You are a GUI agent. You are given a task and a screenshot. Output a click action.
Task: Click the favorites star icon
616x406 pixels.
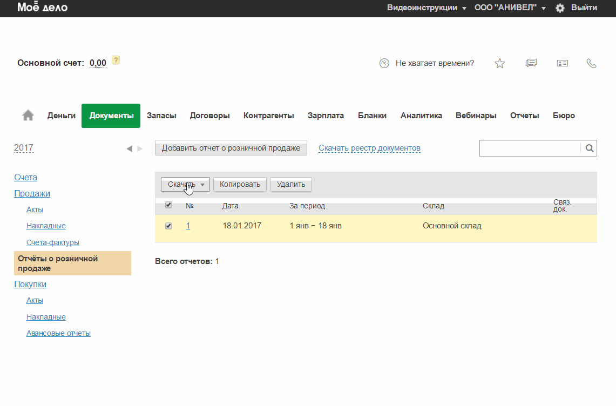pyautogui.click(x=500, y=63)
